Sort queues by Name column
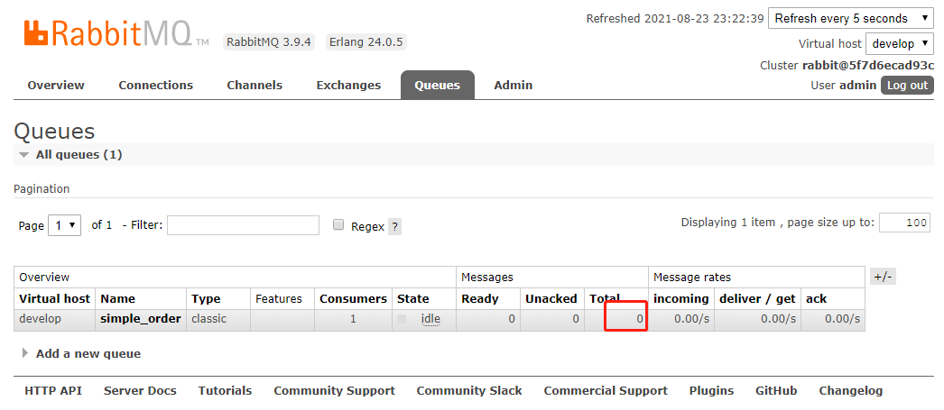The image size is (944, 410). pos(118,299)
